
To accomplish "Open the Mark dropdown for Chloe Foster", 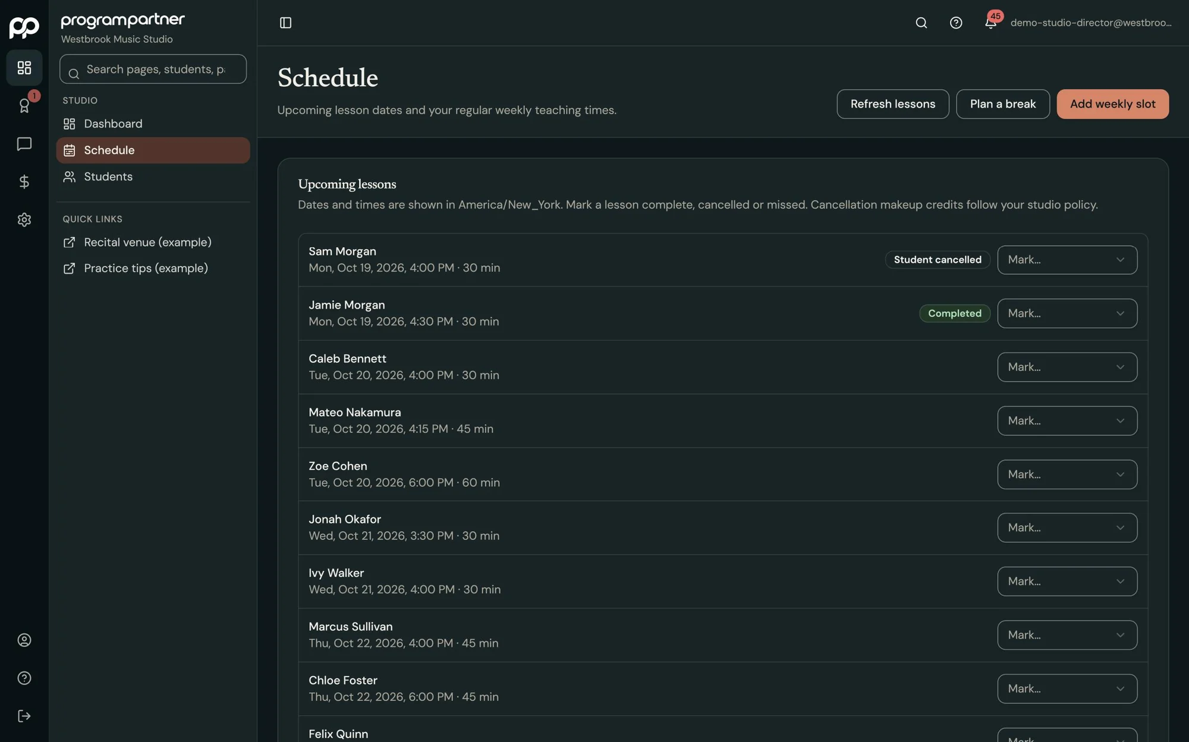I will coord(1067,688).
